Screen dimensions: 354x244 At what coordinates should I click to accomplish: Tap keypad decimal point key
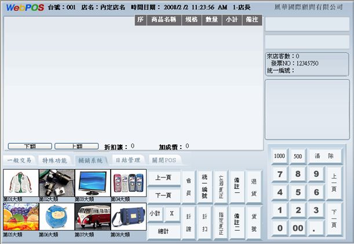click(316, 228)
